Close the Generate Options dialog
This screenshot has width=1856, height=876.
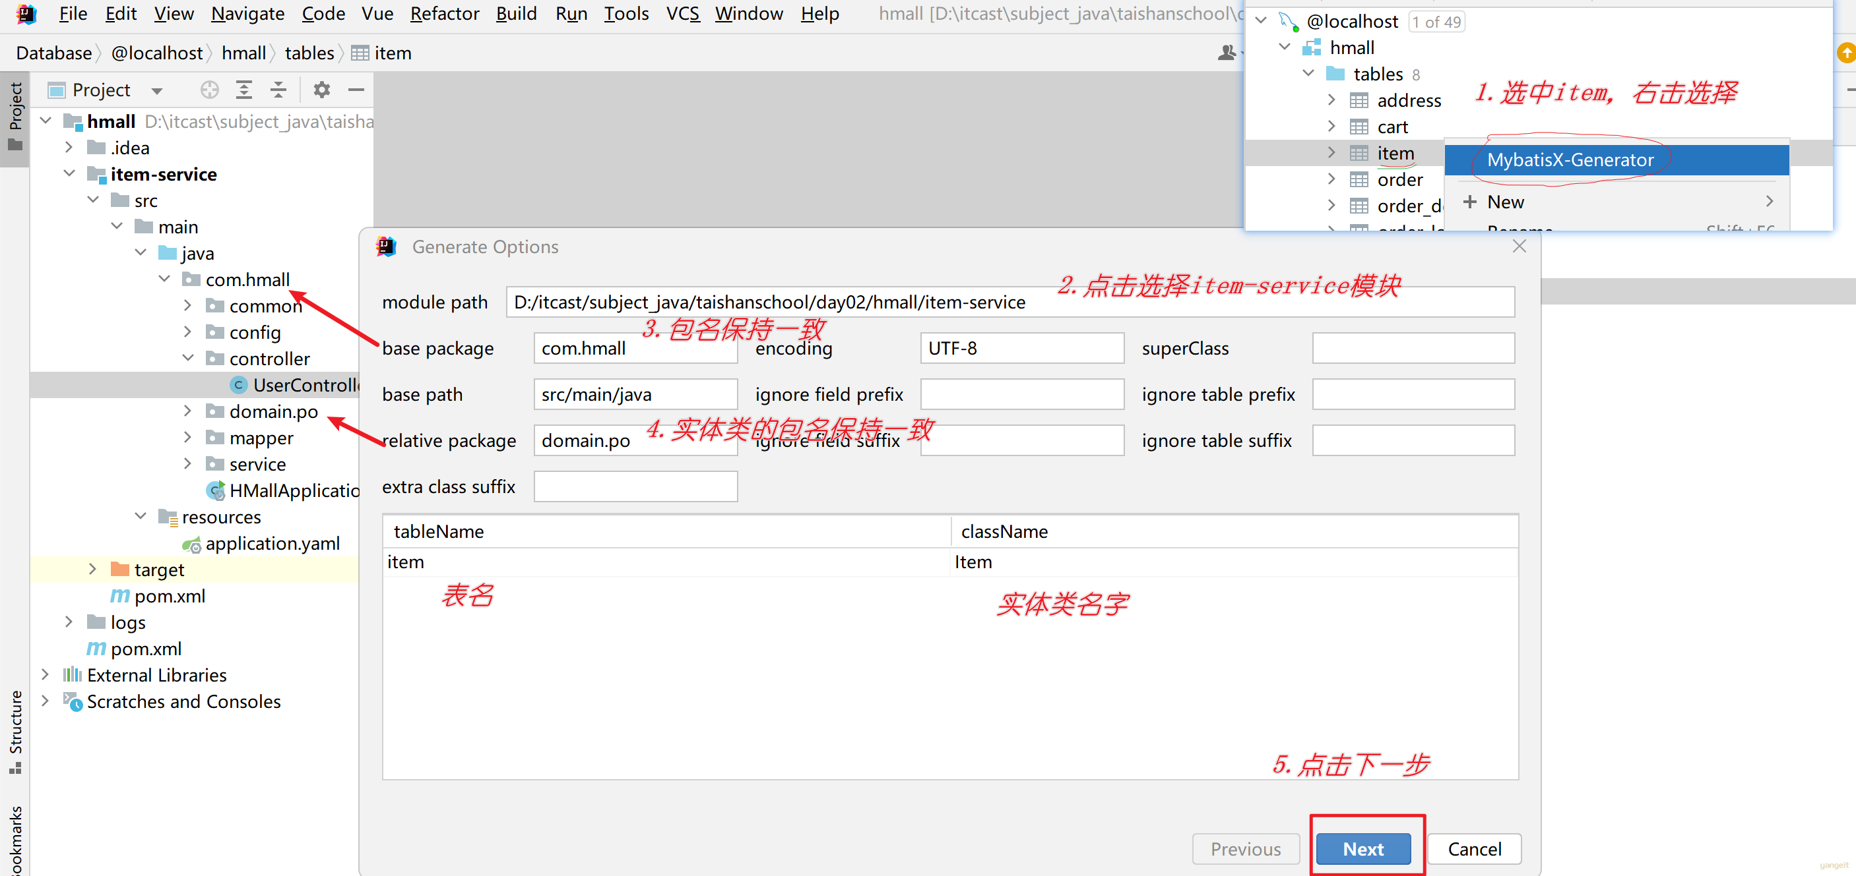(1519, 246)
